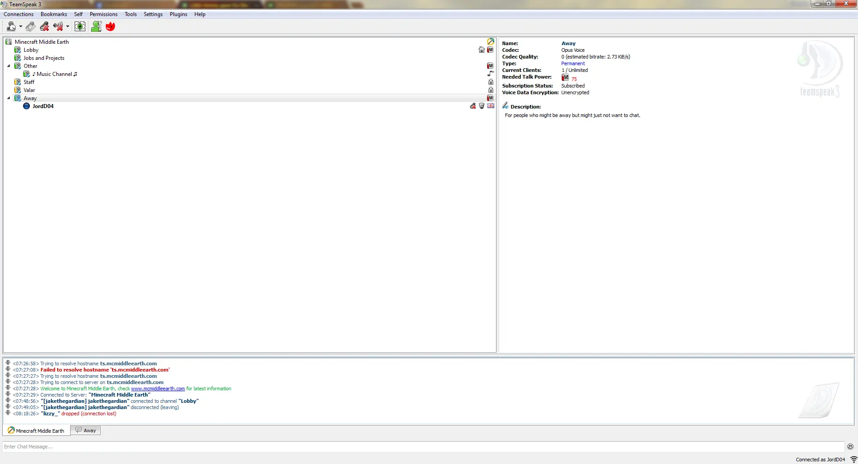Image resolution: width=858 pixels, height=464 pixels.
Task: Click the Away channel name in info panel
Action: pyautogui.click(x=568, y=43)
